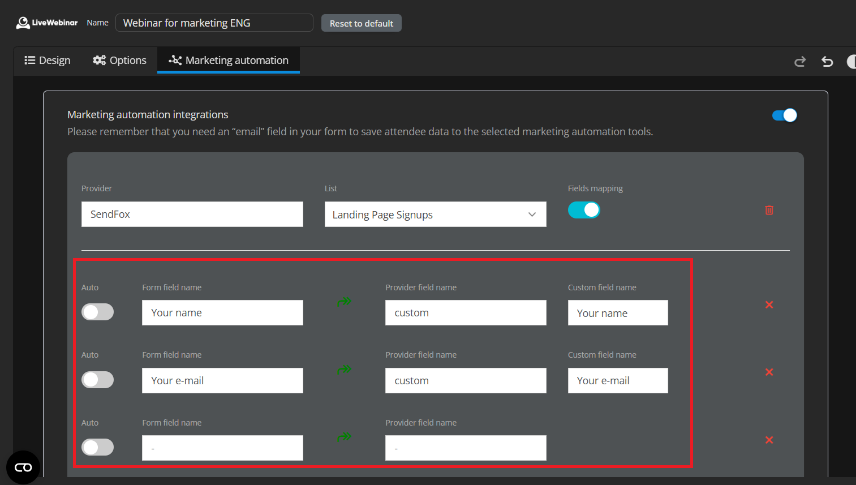Delete the SendFox integration with trash icon
Viewport: 856px width, 485px height.
(769, 210)
